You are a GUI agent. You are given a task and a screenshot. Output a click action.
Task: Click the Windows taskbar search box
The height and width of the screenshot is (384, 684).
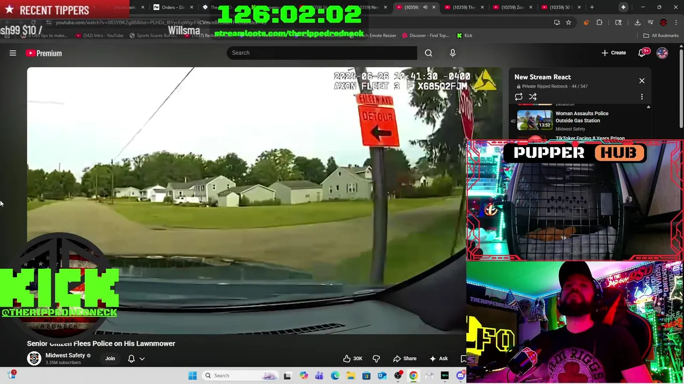click(x=240, y=375)
